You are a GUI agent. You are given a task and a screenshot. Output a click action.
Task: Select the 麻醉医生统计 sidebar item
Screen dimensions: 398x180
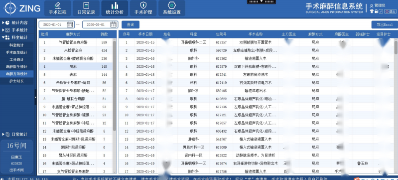pyautogui.click(x=17, y=67)
